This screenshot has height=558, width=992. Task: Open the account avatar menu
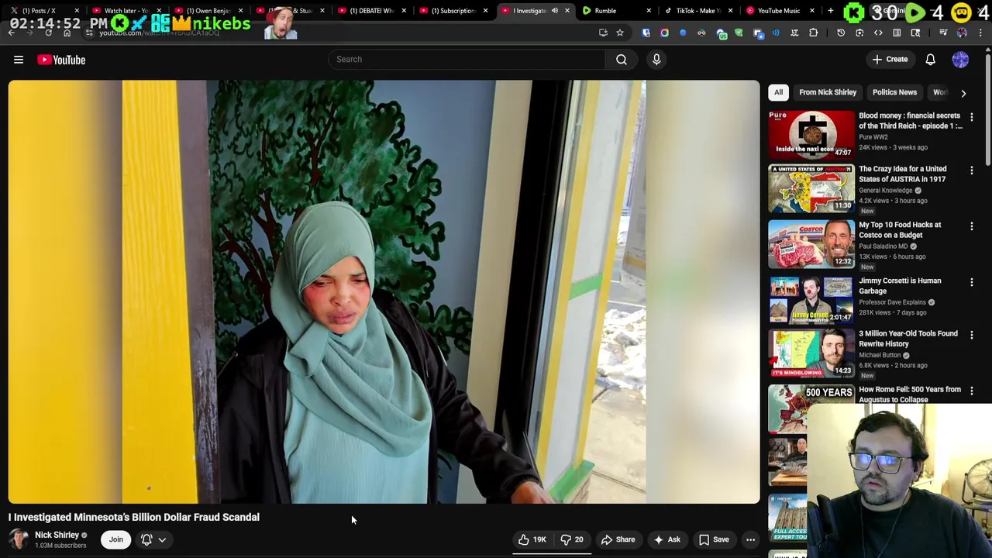pos(960,60)
